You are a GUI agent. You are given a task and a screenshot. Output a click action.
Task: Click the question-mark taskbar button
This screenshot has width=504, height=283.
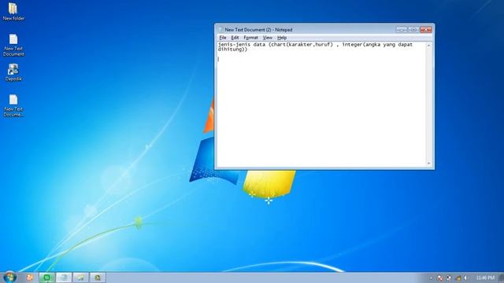click(x=64, y=277)
